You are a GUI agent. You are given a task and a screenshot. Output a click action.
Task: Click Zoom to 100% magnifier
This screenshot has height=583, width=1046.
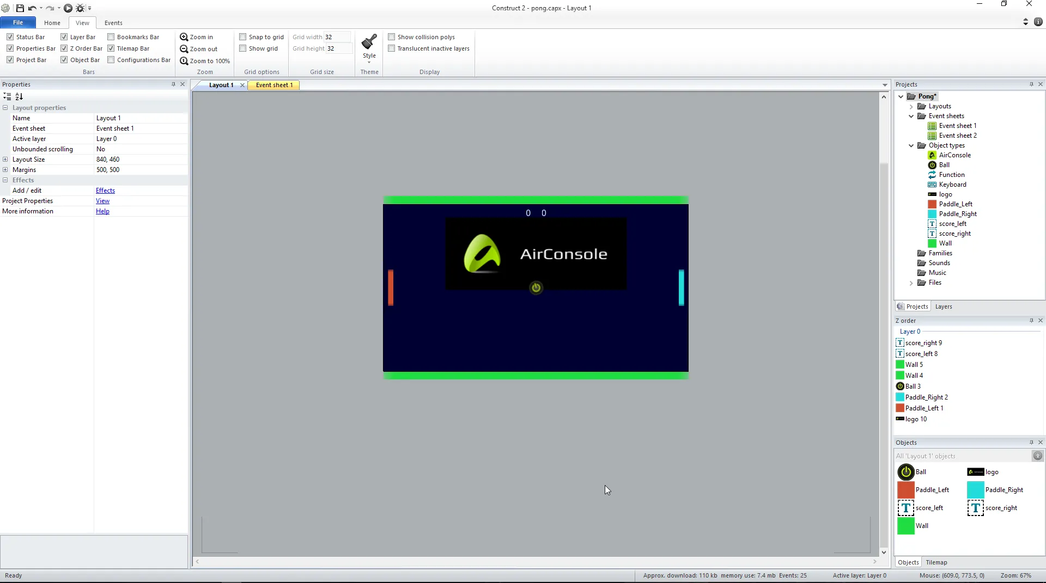coord(184,61)
